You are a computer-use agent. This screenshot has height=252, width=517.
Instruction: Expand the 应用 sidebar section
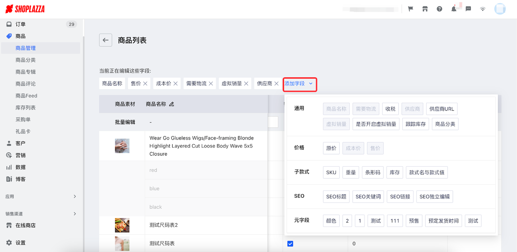click(x=40, y=196)
